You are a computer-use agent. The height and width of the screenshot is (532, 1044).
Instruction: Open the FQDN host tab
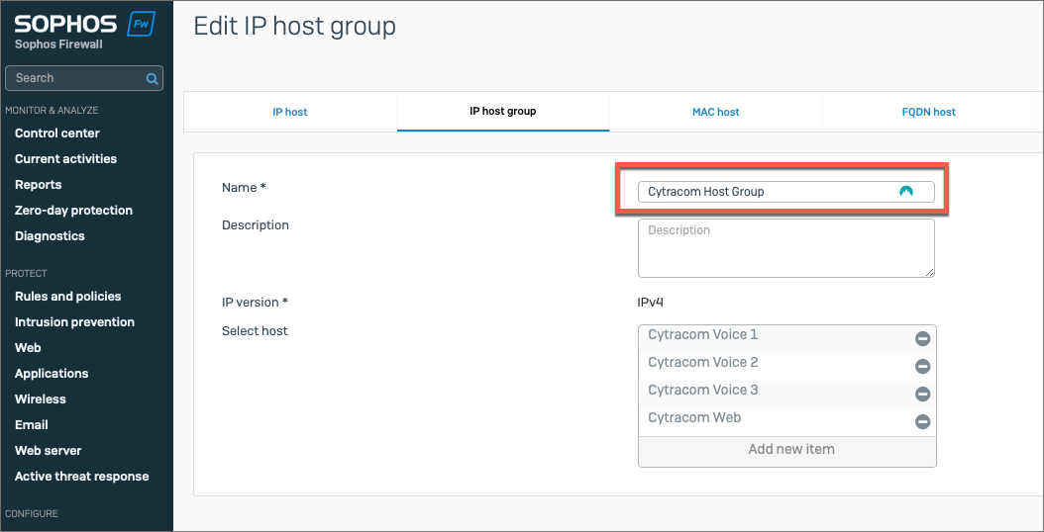pyautogui.click(x=928, y=112)
